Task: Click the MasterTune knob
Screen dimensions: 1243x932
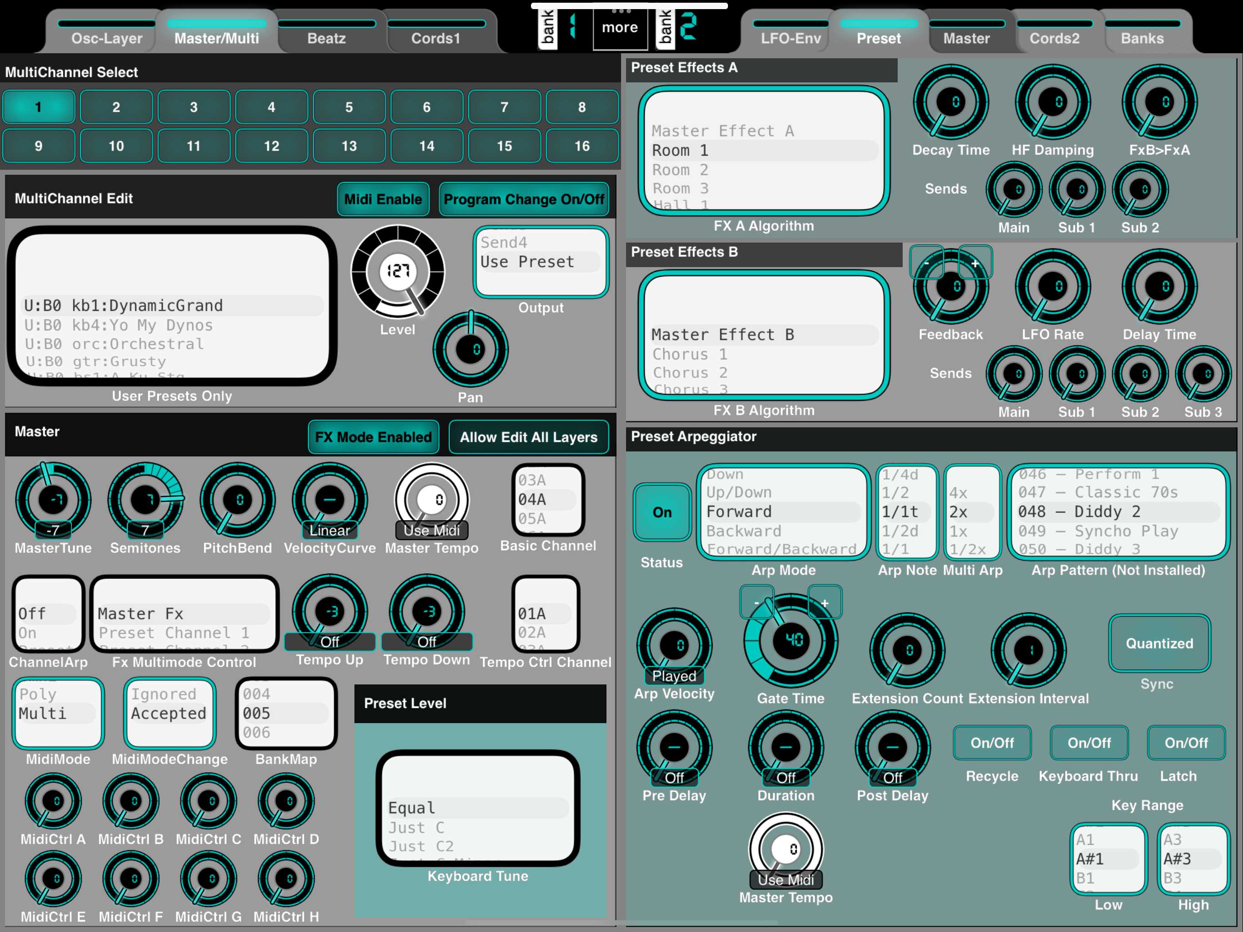Action: pos(53,500)
